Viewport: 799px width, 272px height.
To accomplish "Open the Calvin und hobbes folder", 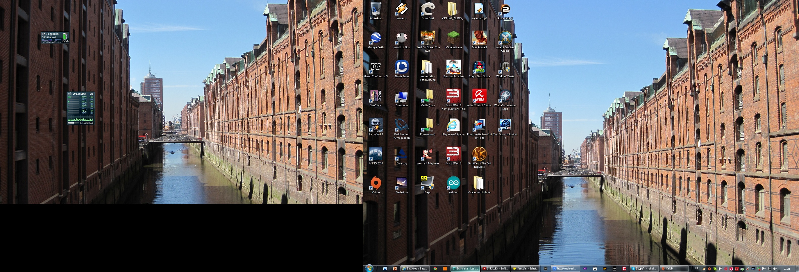I will [x=479, y=183].
